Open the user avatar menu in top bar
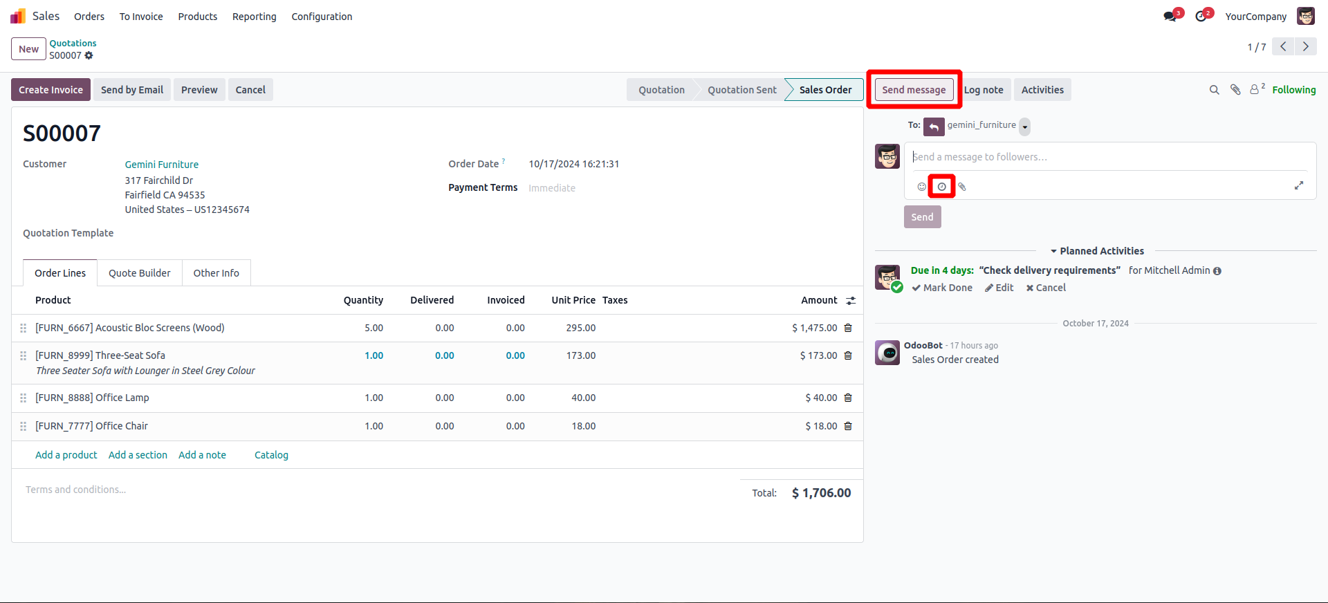 pos(1306,16)
